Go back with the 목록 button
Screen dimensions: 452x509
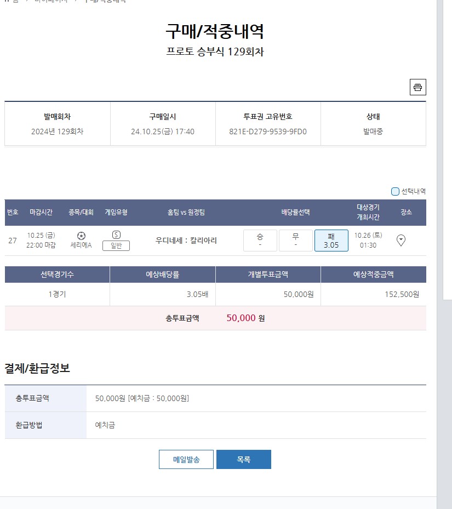[243, 460]
